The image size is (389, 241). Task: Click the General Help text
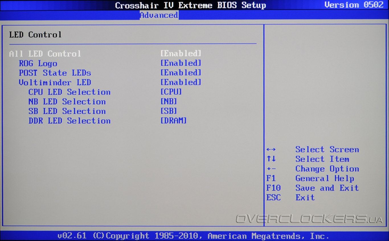pyautogui.click(x=325, y=178)
